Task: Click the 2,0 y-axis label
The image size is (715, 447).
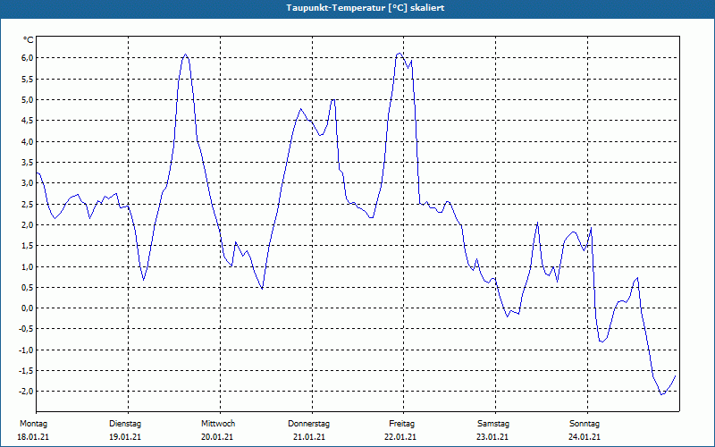Action: pyautogui.click(x=27, y=225)
